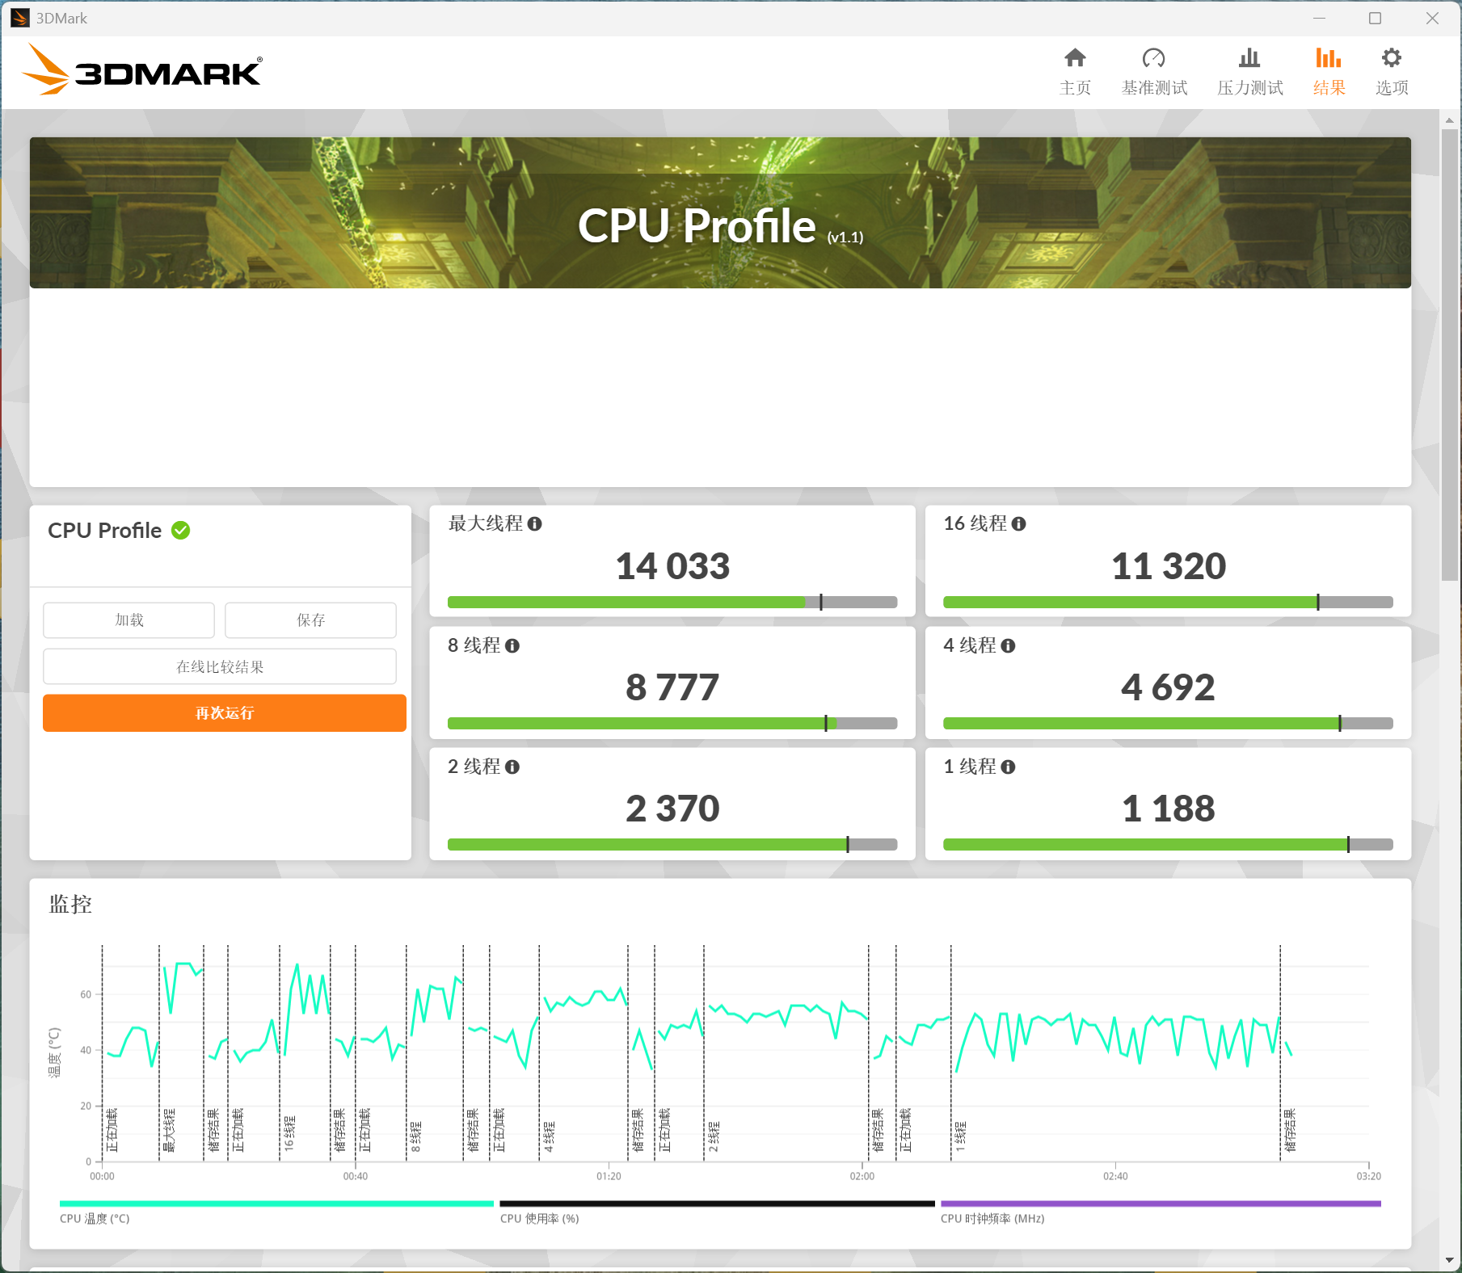This screenshot has width=1462, height=1273.
Task: Click the vertical scrollbar thumb
Action: coord(1449,354)
